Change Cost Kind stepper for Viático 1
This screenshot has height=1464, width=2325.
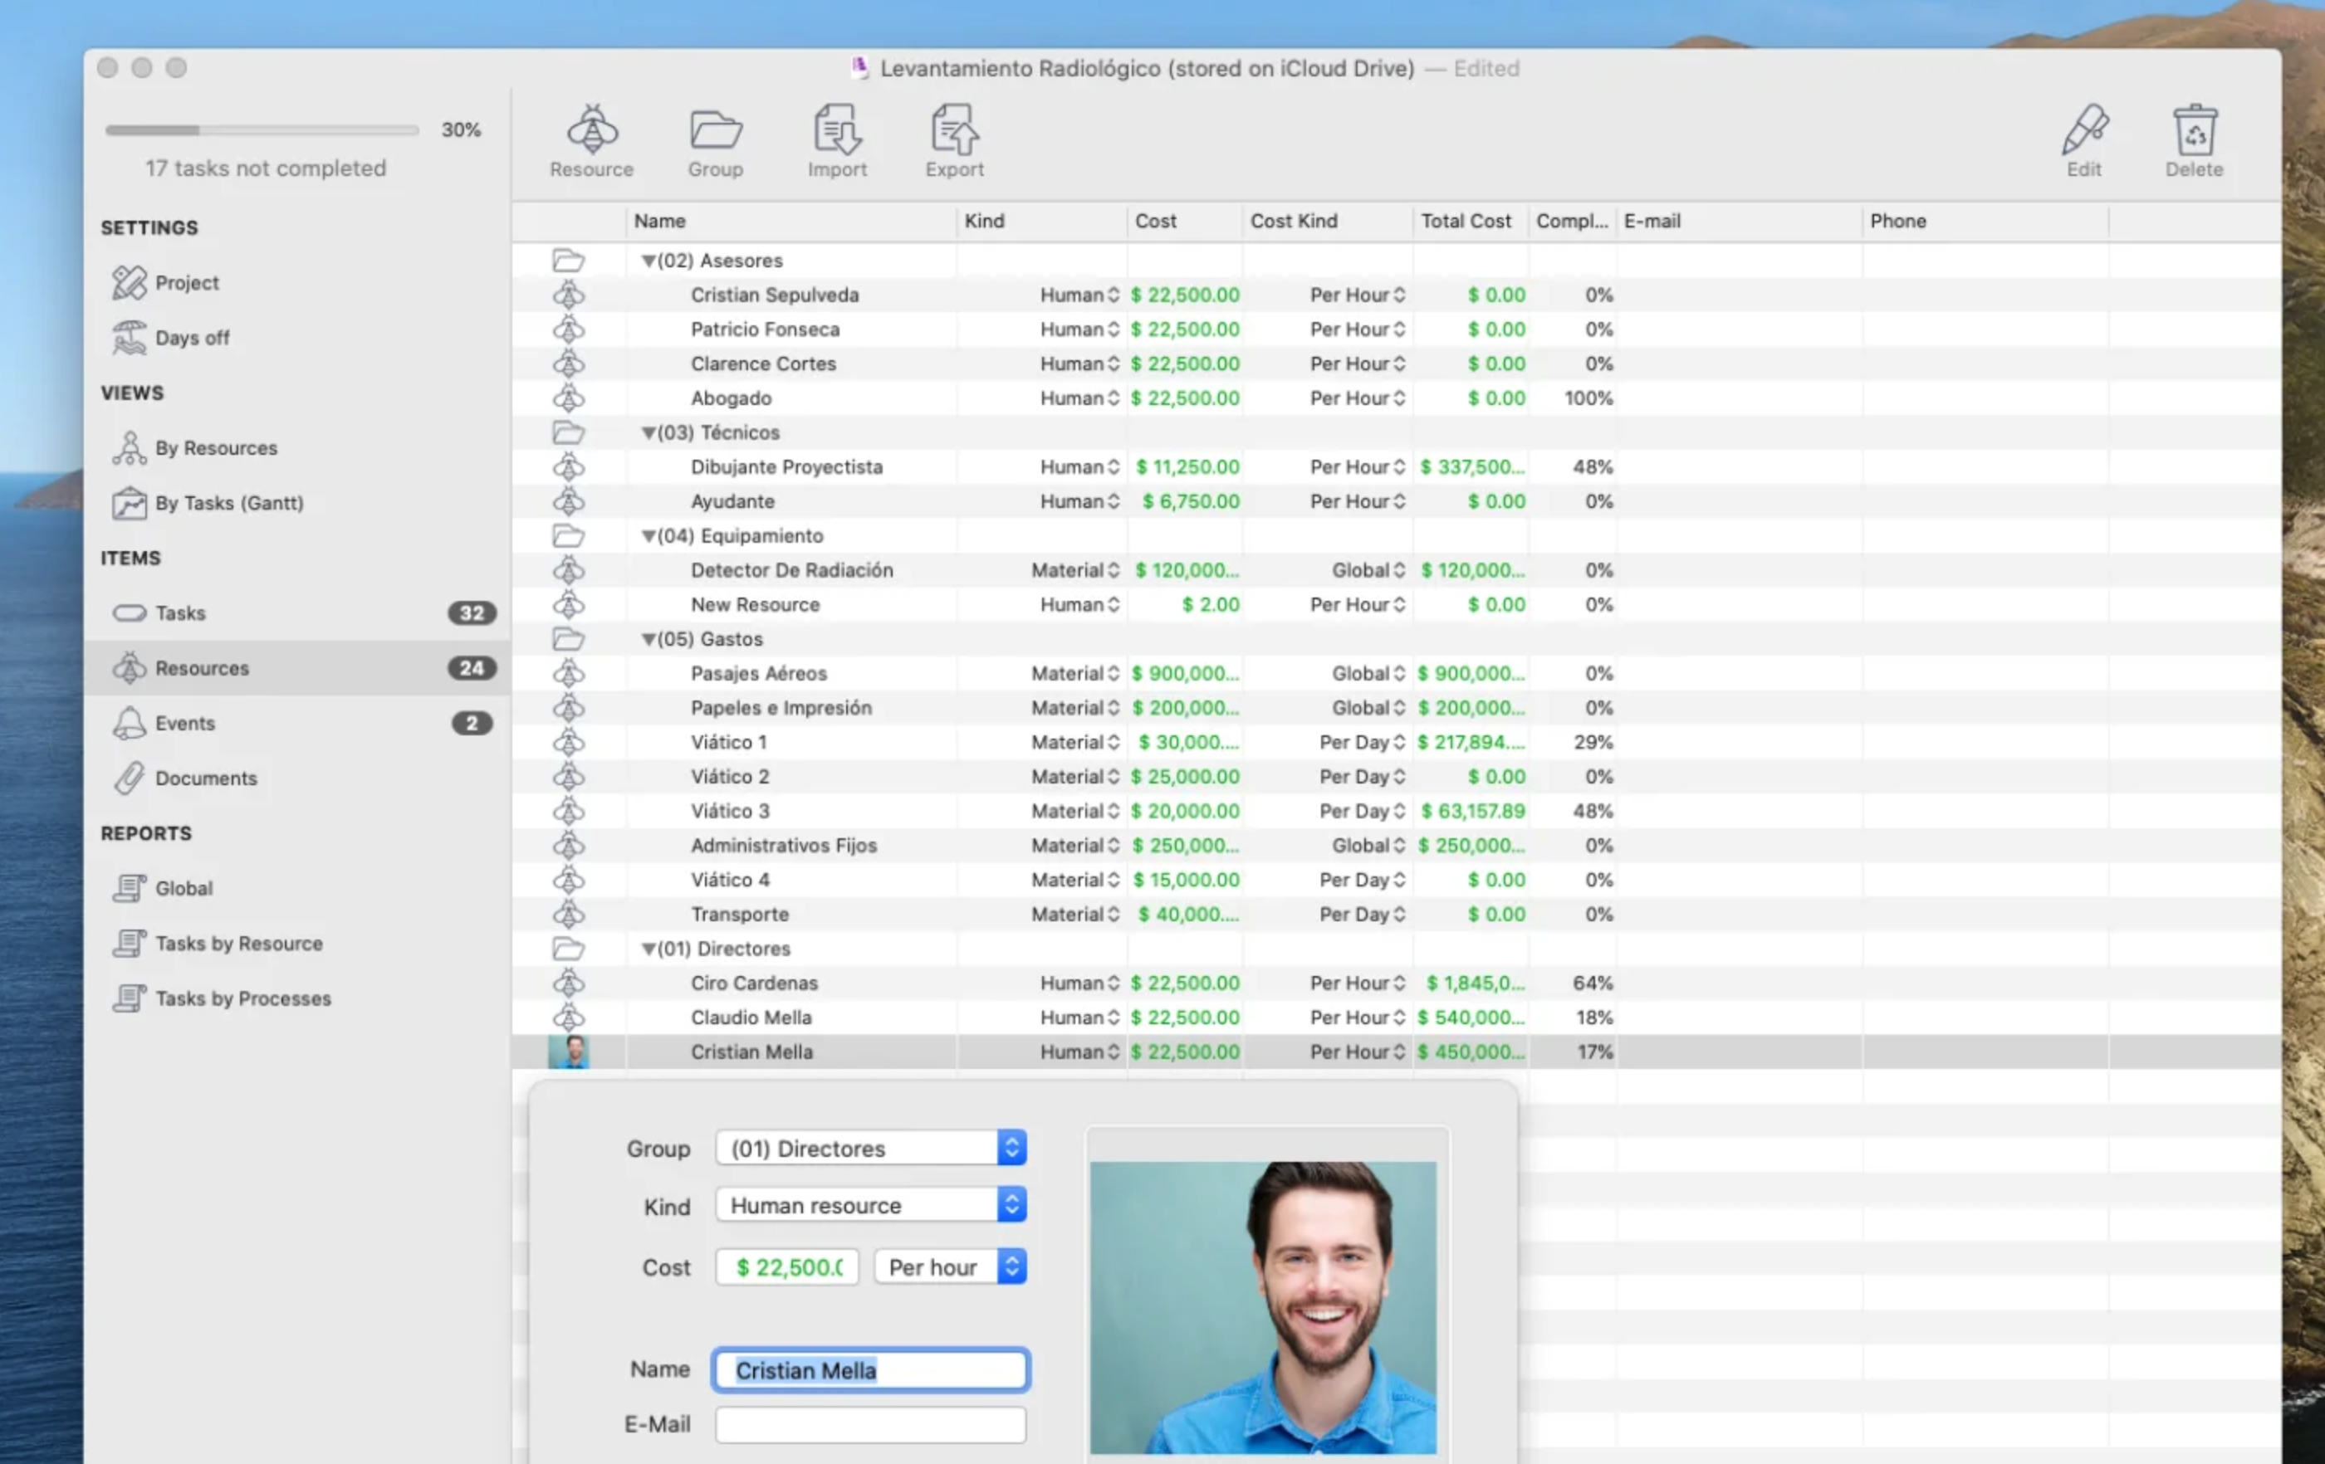tap(1398, 742)
